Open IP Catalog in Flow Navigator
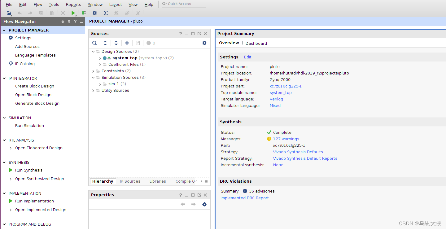Screen dimensions: 446x229 [x=25, y=64]
